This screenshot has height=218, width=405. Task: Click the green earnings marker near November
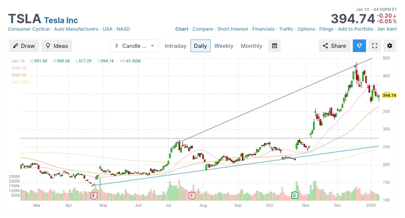pos(295,195)
